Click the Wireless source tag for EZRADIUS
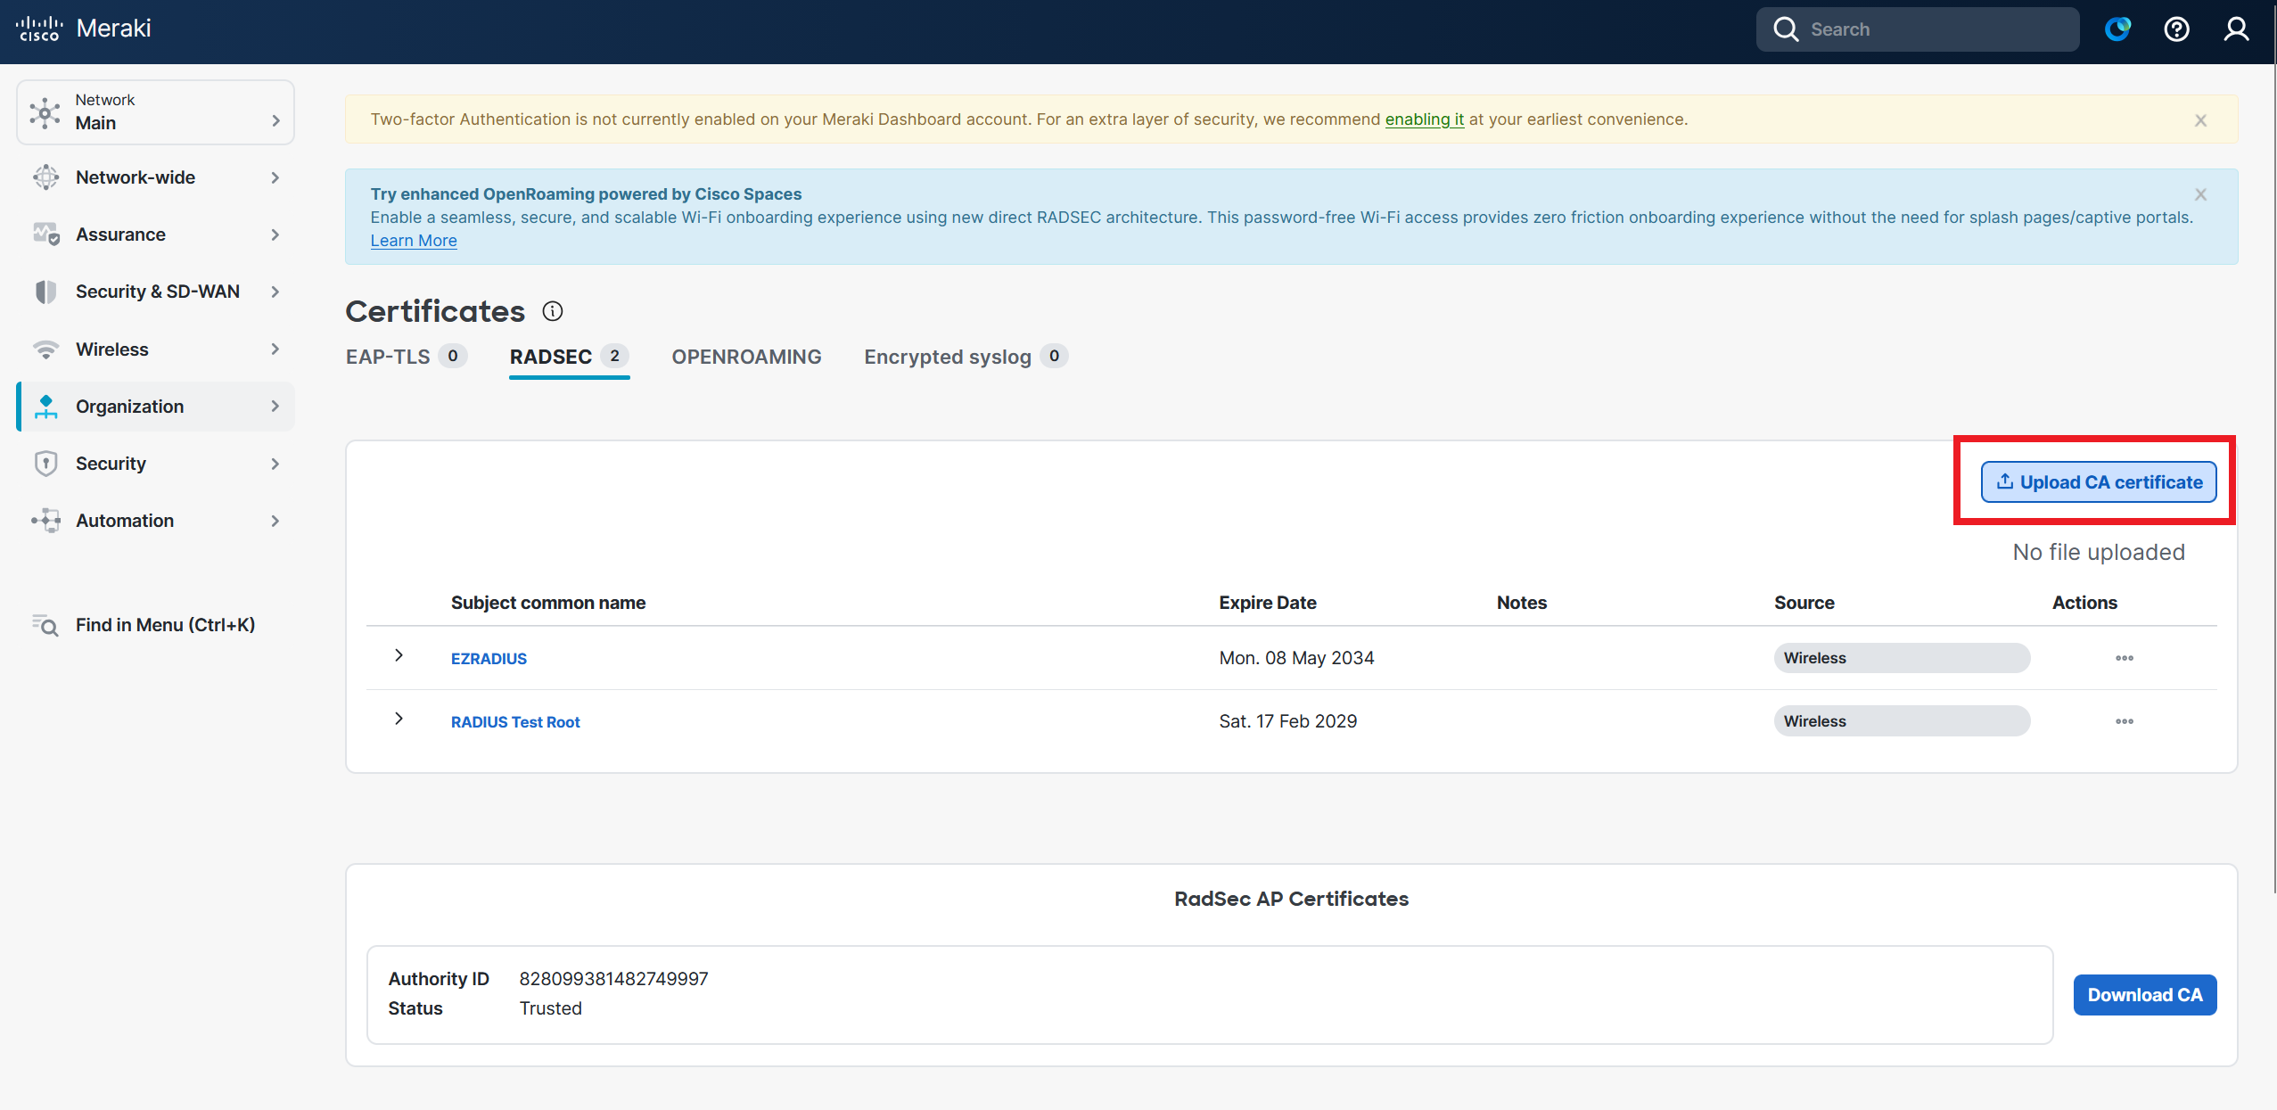 (x=1902, y=658)
